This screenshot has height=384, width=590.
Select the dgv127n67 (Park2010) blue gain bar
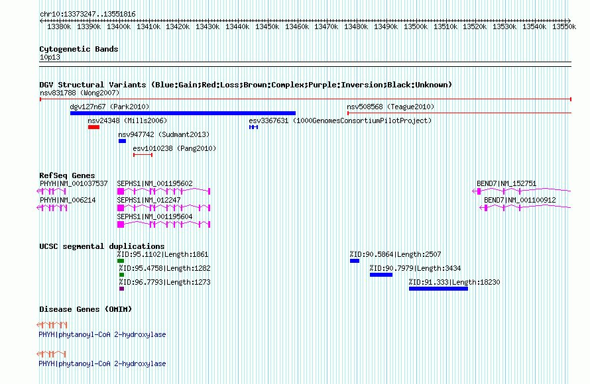pos(183,113)
